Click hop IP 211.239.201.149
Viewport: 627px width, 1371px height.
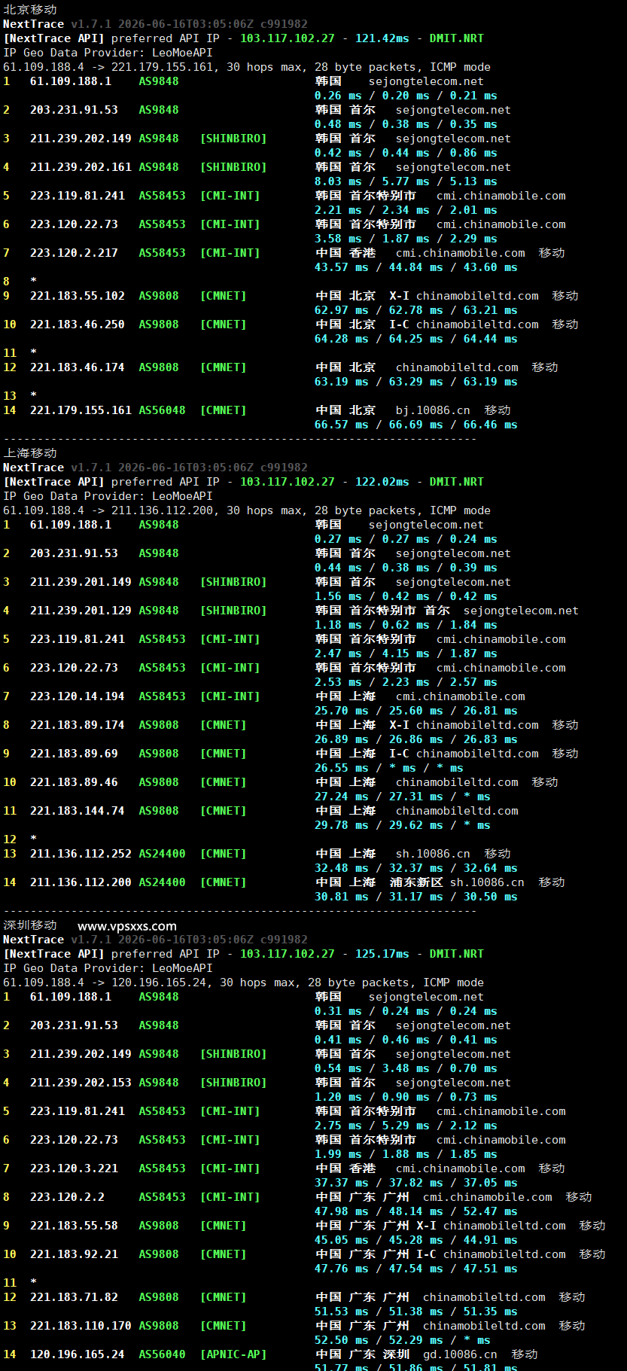pyautogui.click(x=81, y=582)
